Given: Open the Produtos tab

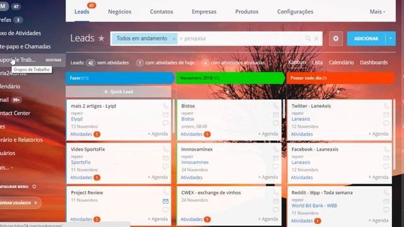Looking at the screenshot, I should [x=247, y=11].
